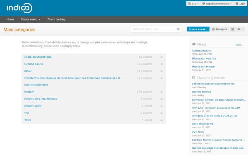Open Formation à l'outil de supervision event
248x155 pixels.
tap(219, 100)
